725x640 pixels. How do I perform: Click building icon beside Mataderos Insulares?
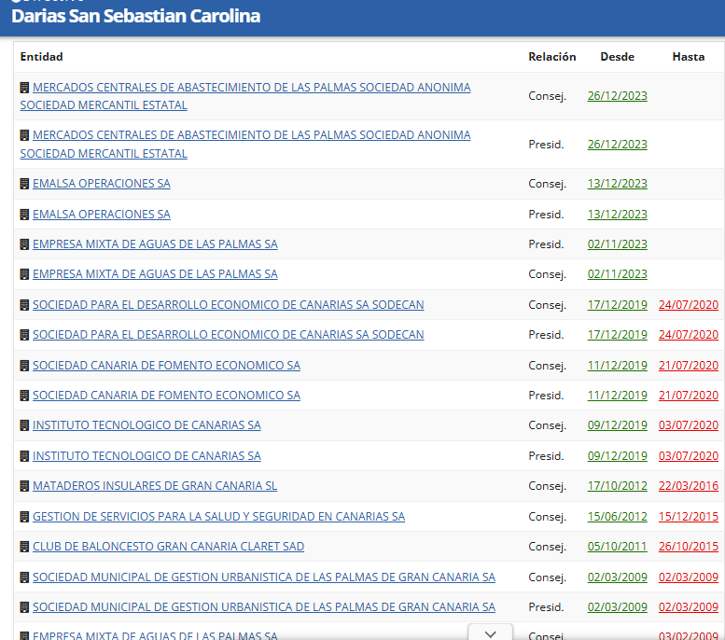[x=24, y=486]
